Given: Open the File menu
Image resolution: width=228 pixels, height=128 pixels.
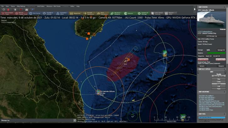Looking at the screenshot, I should click(3, 6).
